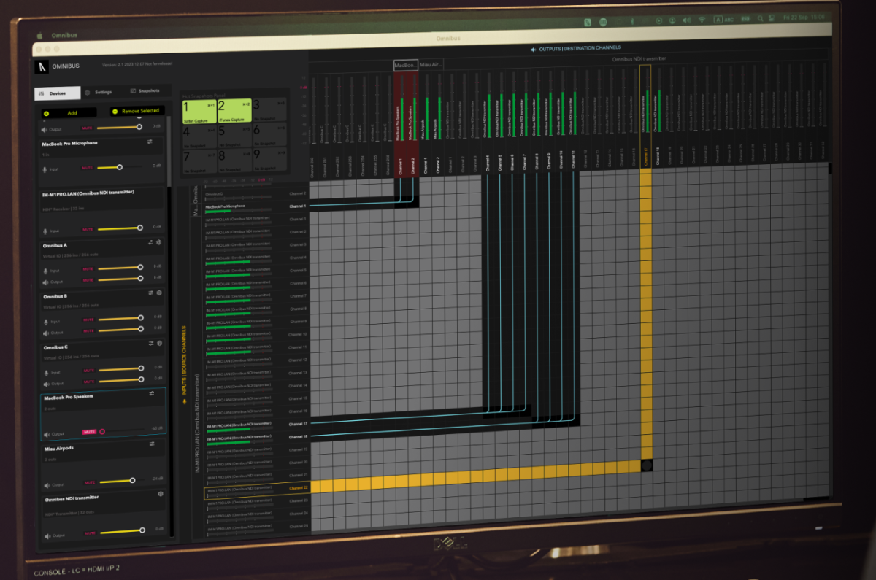The width and height of the screenshot is (876, 580).
Task: Click empty hot snapshot slot 9
Action: tap(270, 158)
